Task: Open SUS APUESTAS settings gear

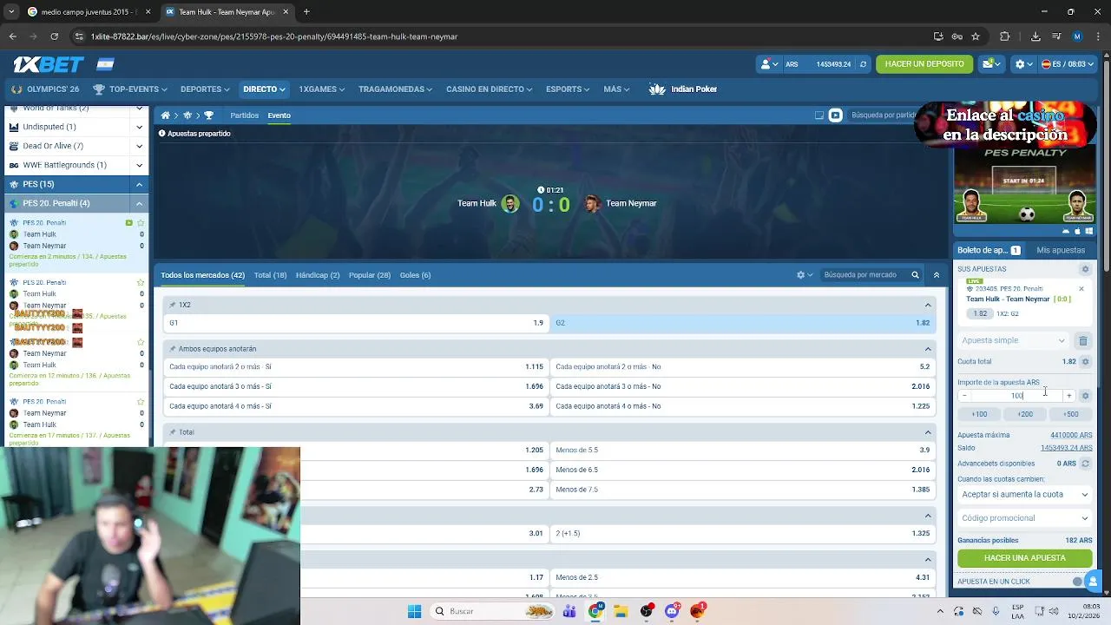Action: coord(1085,269)
